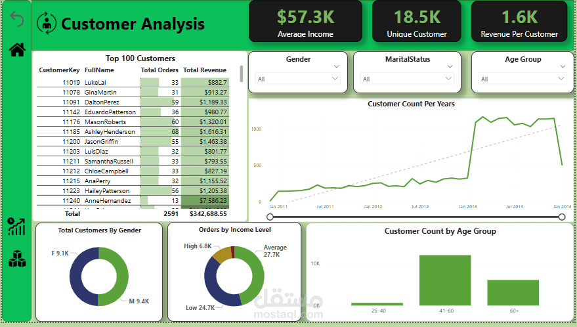
Task: Sort table by Total Orders header
Action: point(160,70)
